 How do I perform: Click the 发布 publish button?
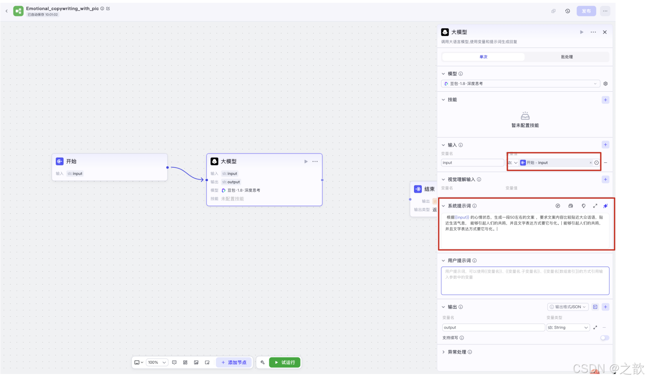tap(586, 11)
